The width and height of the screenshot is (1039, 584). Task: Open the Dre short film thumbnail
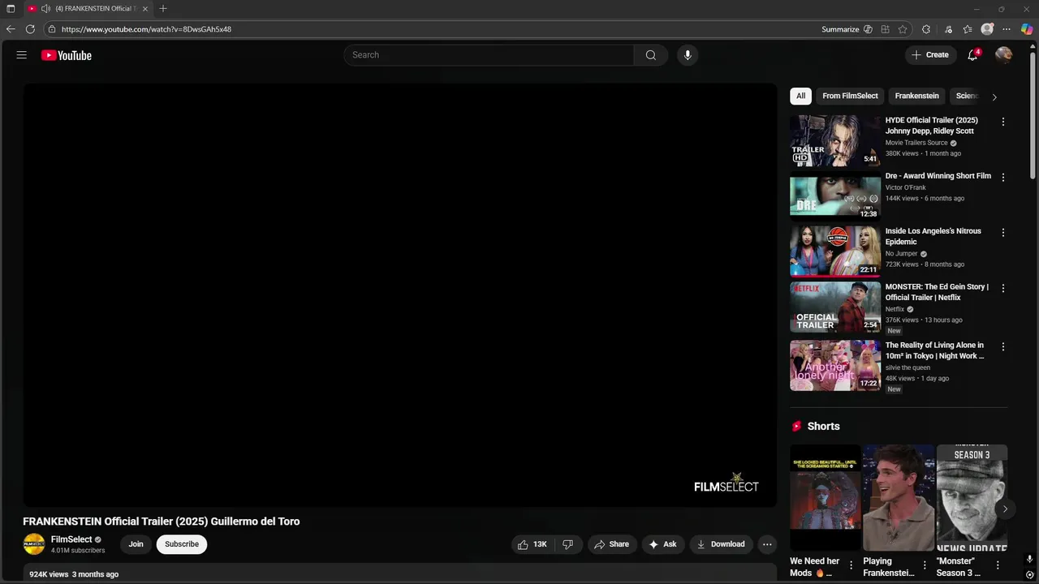[x=835, y=195]
